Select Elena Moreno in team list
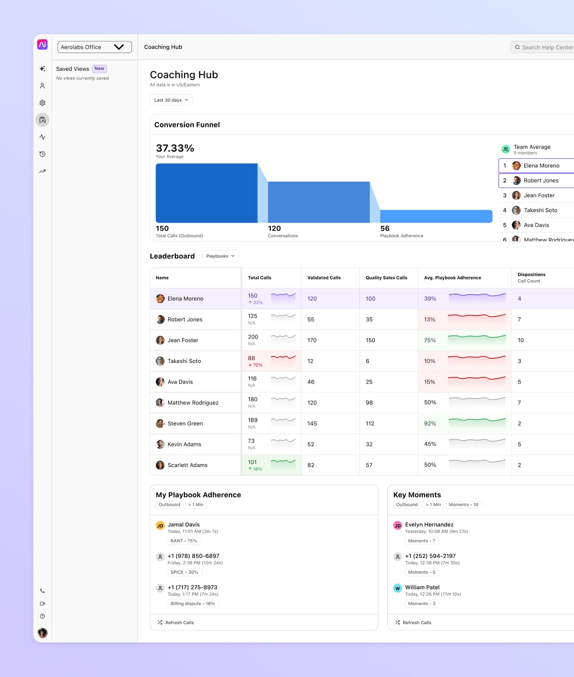Screen dimensions: 574x677 click(541, 166)
